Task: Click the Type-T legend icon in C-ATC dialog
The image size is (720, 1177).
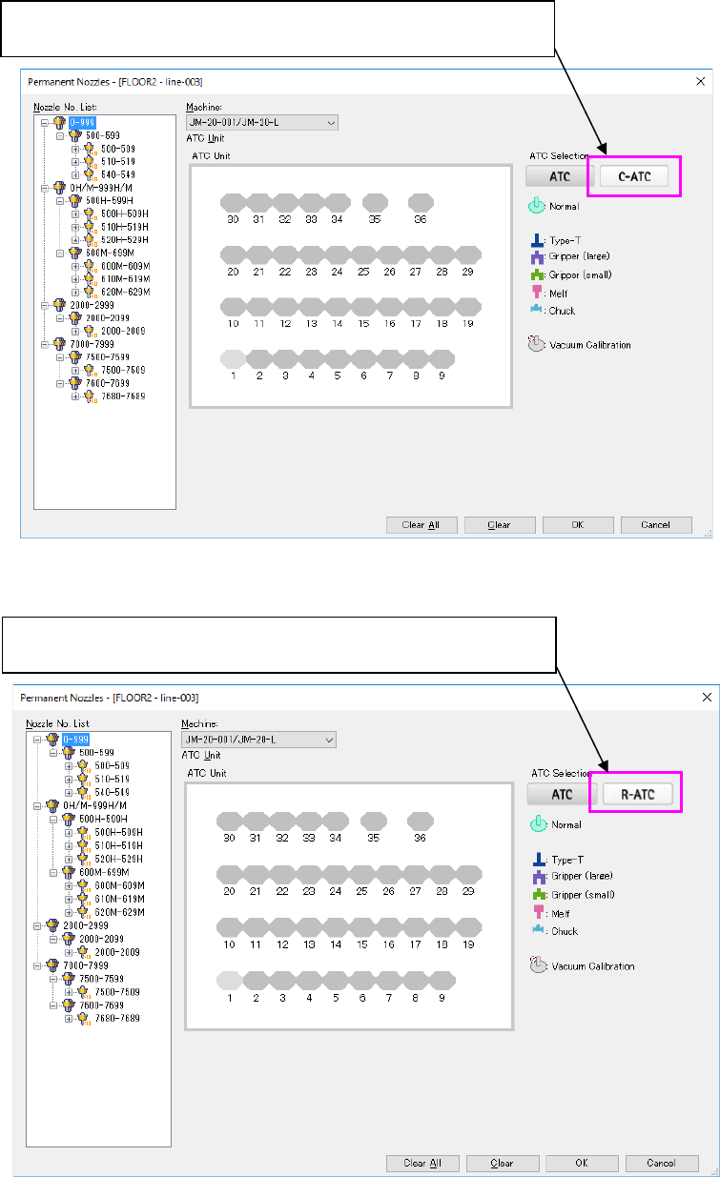Action: [536, 242]
